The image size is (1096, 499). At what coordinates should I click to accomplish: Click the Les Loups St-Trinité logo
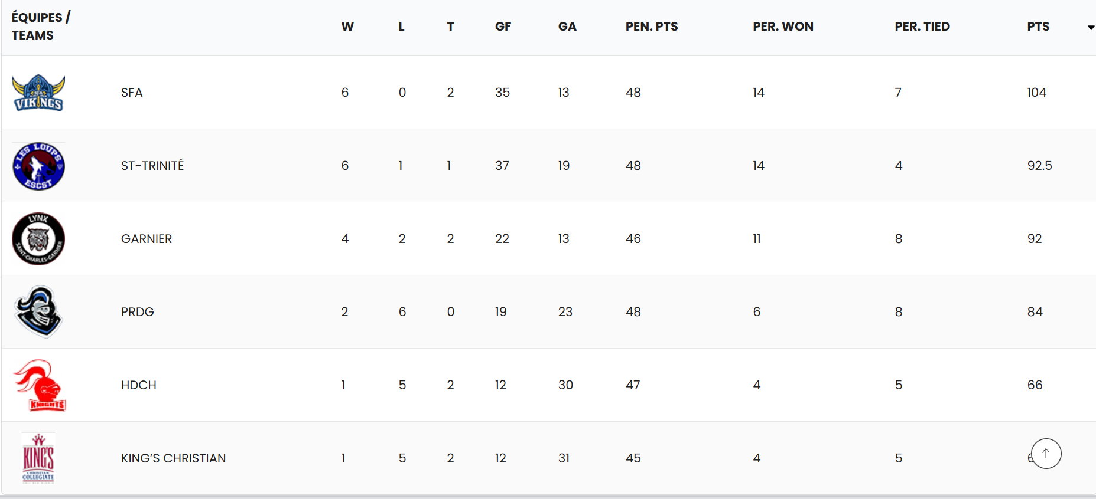pyautogui.click(x=38, y=166)
